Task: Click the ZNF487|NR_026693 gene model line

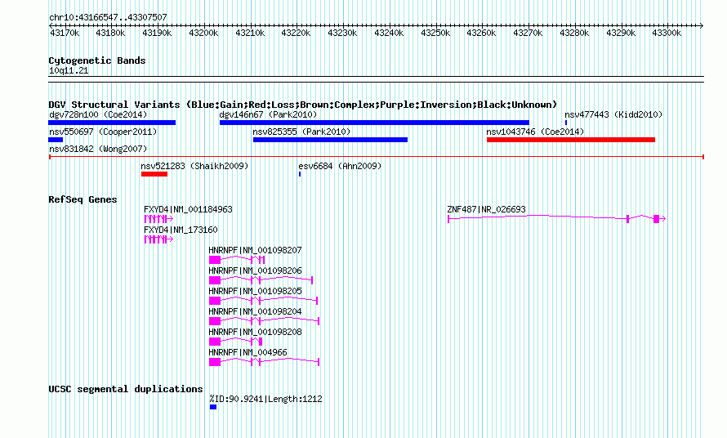Action: (x=557, y=218)
